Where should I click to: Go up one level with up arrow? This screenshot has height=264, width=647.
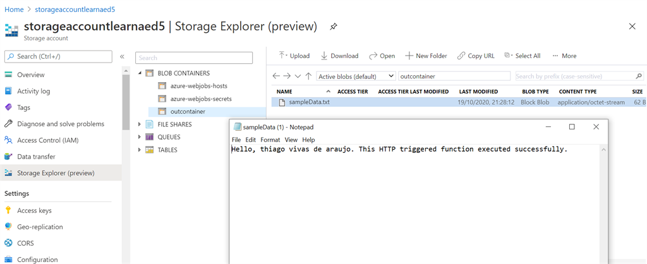pos(308,76)
